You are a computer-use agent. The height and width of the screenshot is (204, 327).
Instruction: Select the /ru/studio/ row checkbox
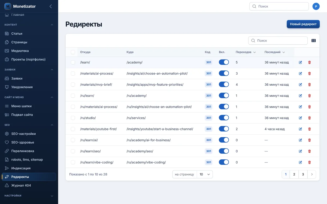click(x=73, y=118)
